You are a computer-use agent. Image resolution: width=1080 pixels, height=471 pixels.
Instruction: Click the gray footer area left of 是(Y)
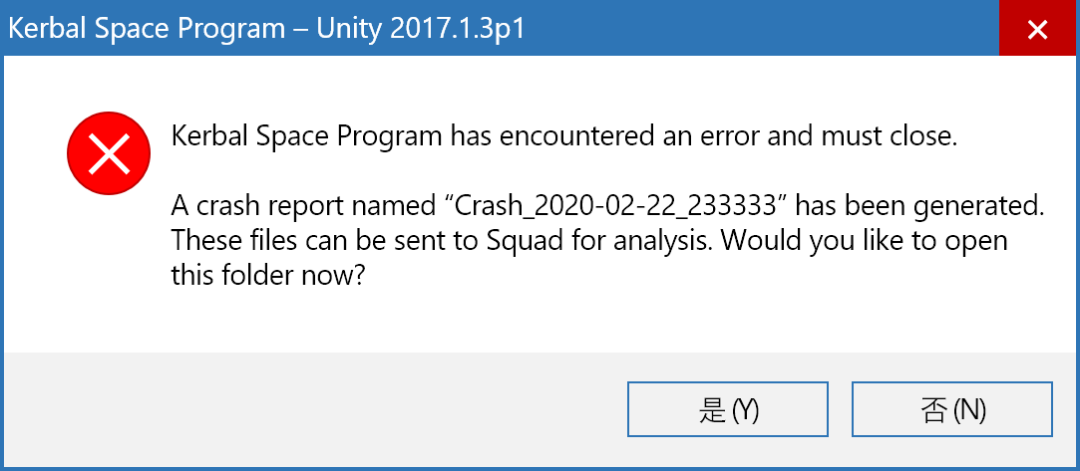[x=310, y=410]
